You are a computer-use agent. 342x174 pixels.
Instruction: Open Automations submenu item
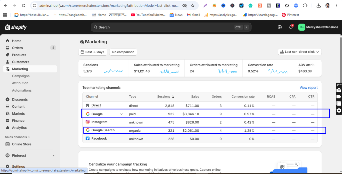[22, 90]
